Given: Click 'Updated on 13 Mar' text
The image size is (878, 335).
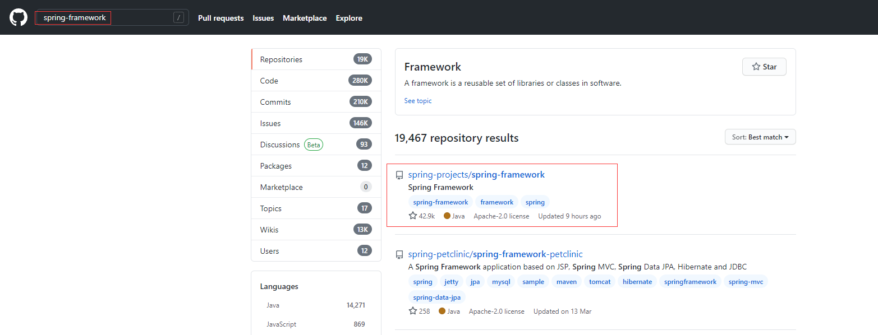Looking at the screenshot, I should tap(562, 311).
